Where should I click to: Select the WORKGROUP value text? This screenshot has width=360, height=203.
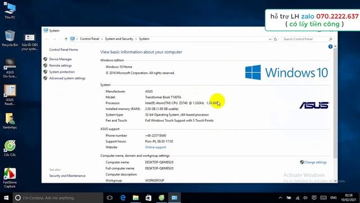155,180
